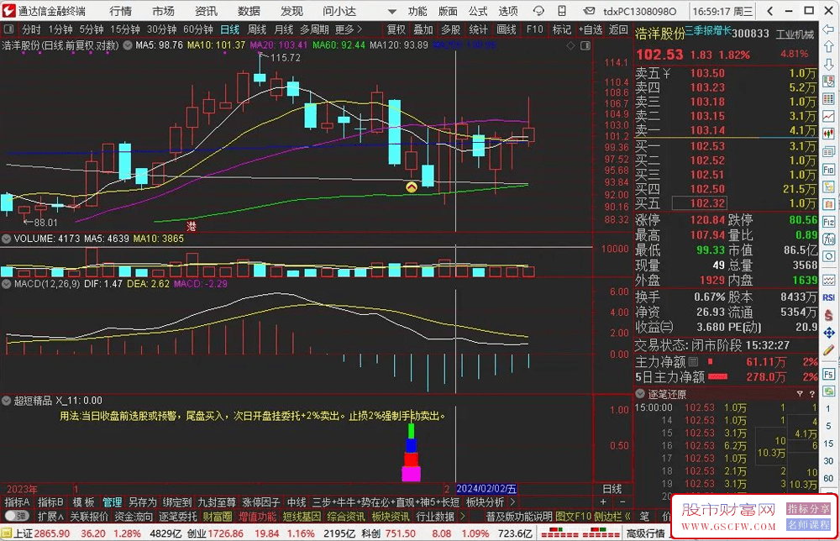Click the F12 trading sidebar icon
The height and width of the screenshot is (541, 840).
tap(829, 222)
